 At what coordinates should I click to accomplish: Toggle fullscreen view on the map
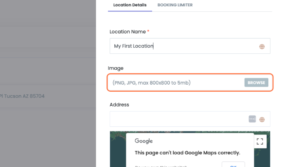tap(260, 142)
